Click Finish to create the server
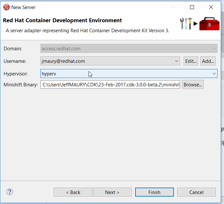224x204 pixels. pos(154,192)
